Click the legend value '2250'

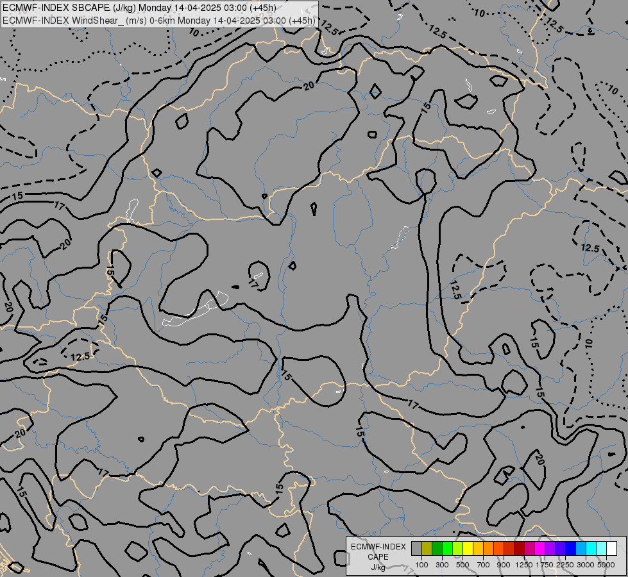tap(565, 565)
